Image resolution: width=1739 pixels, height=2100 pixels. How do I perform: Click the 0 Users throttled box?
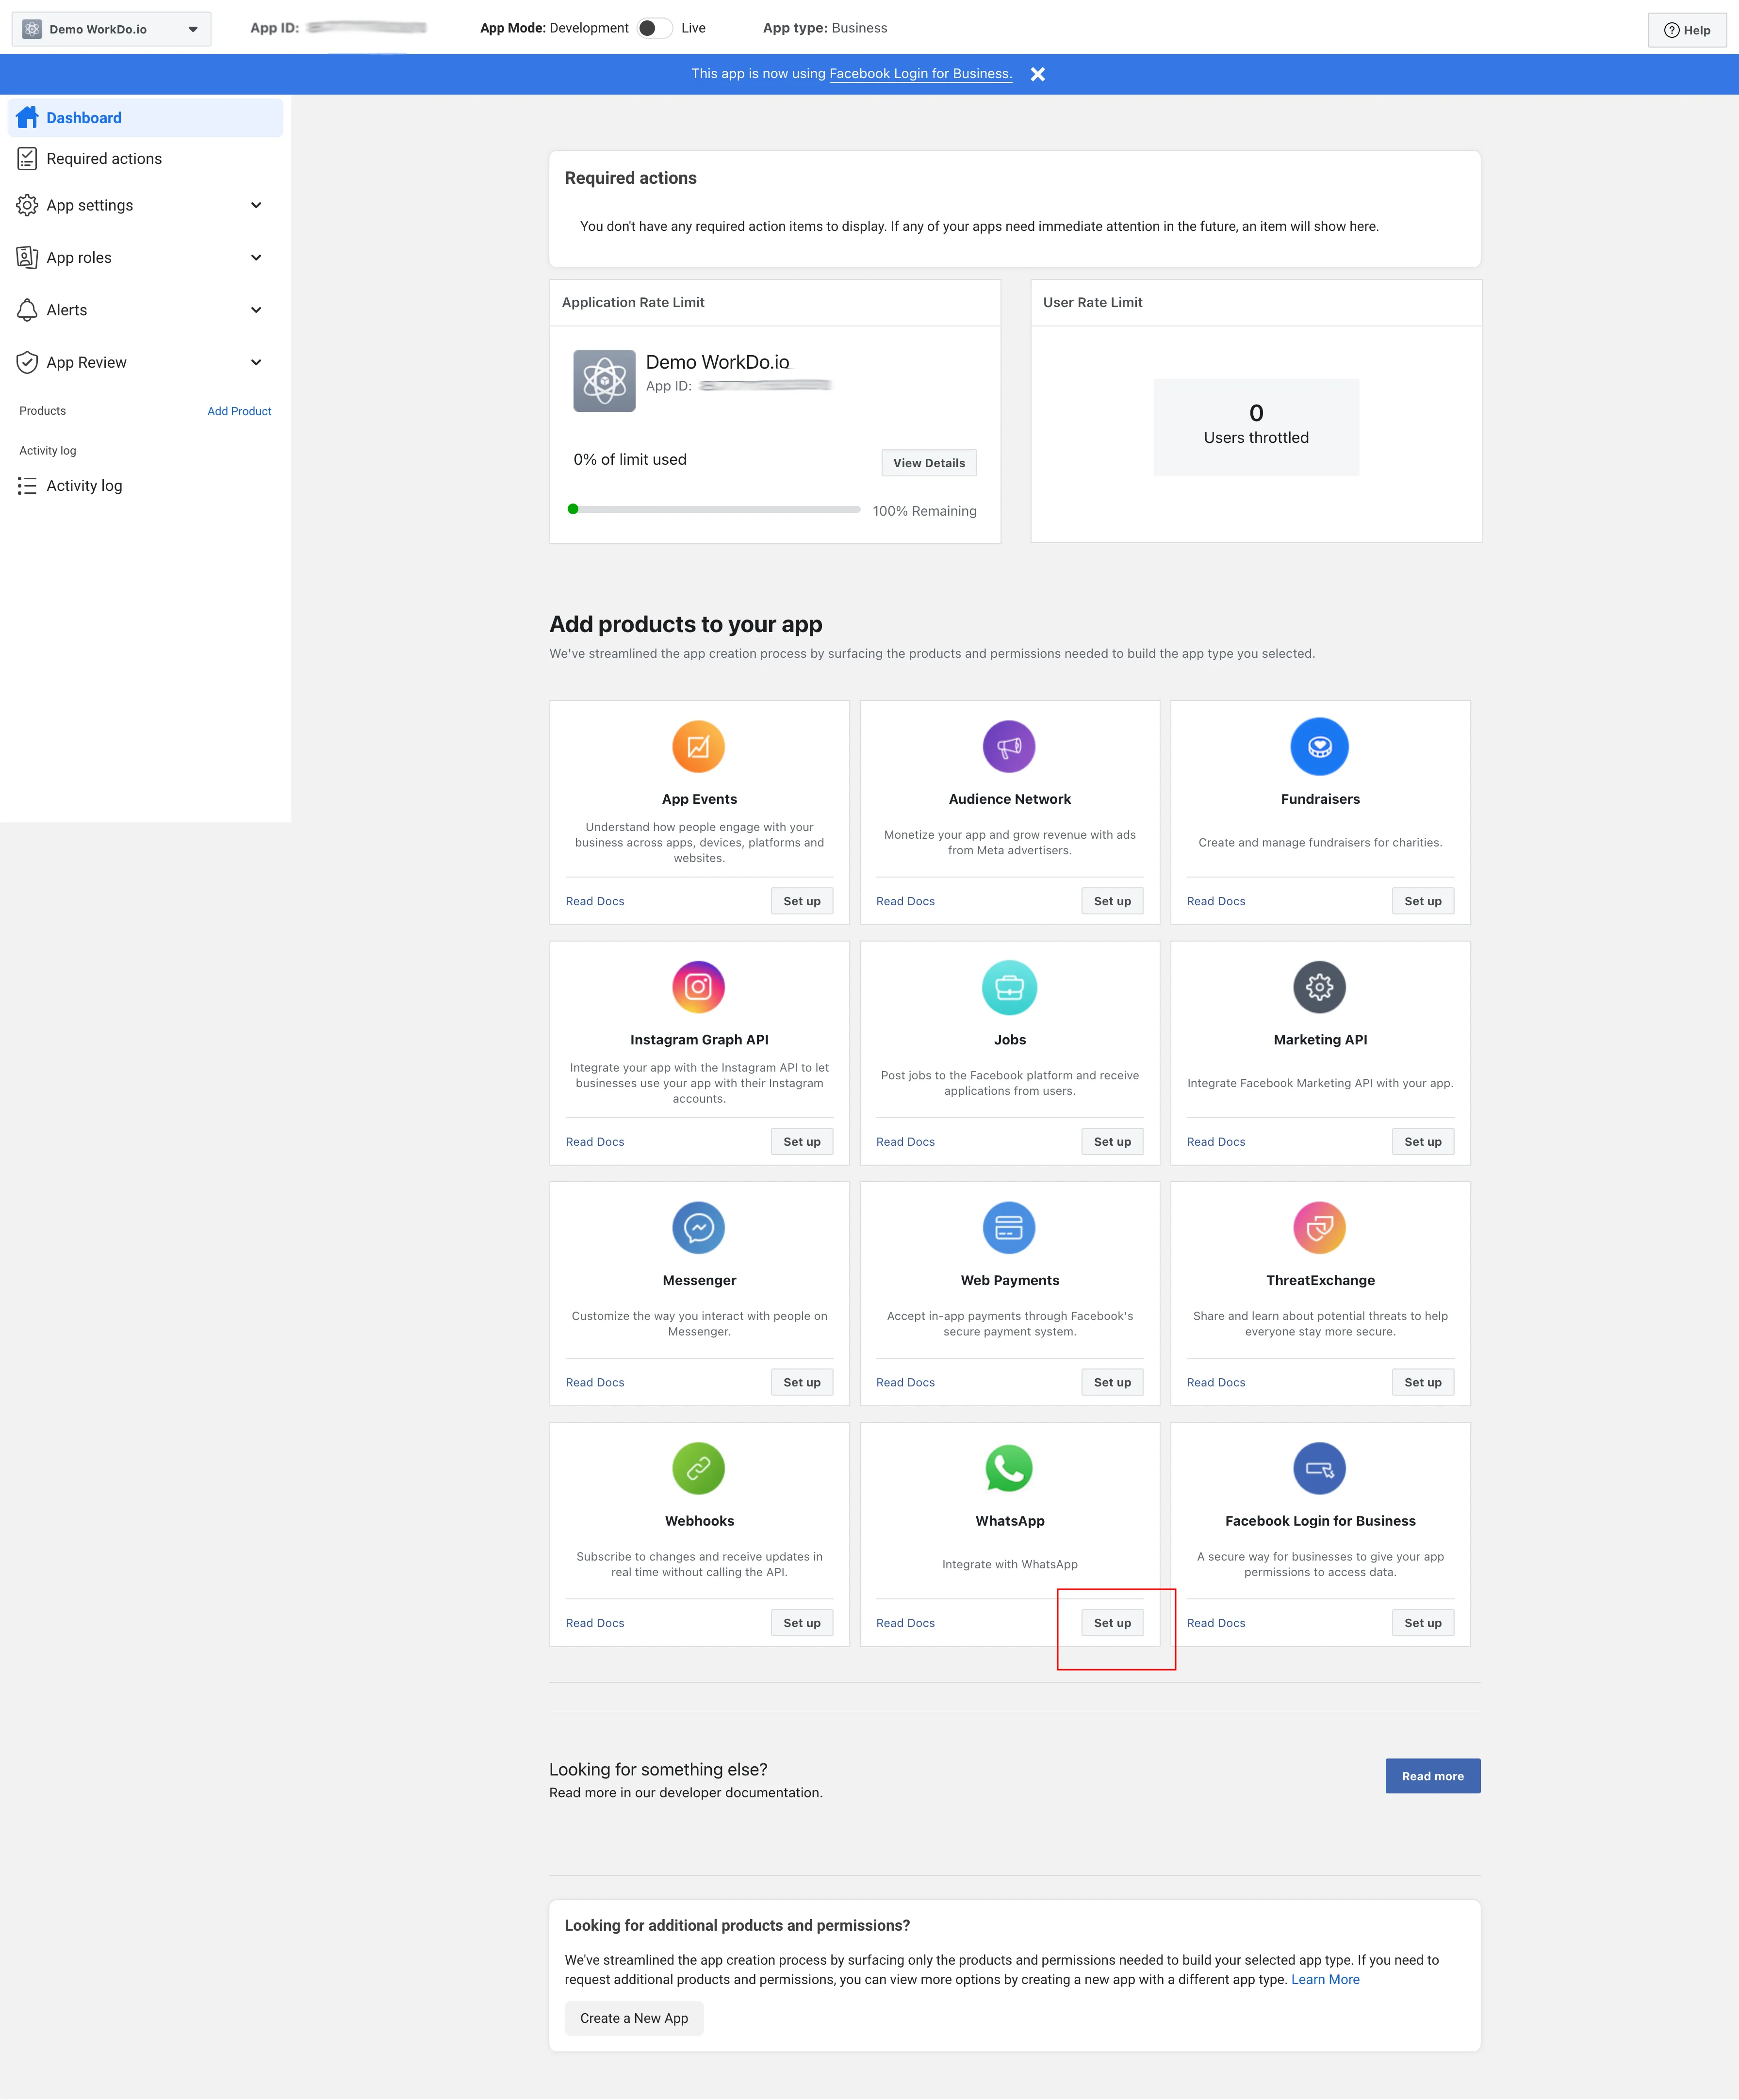(x=1256, y=427)
